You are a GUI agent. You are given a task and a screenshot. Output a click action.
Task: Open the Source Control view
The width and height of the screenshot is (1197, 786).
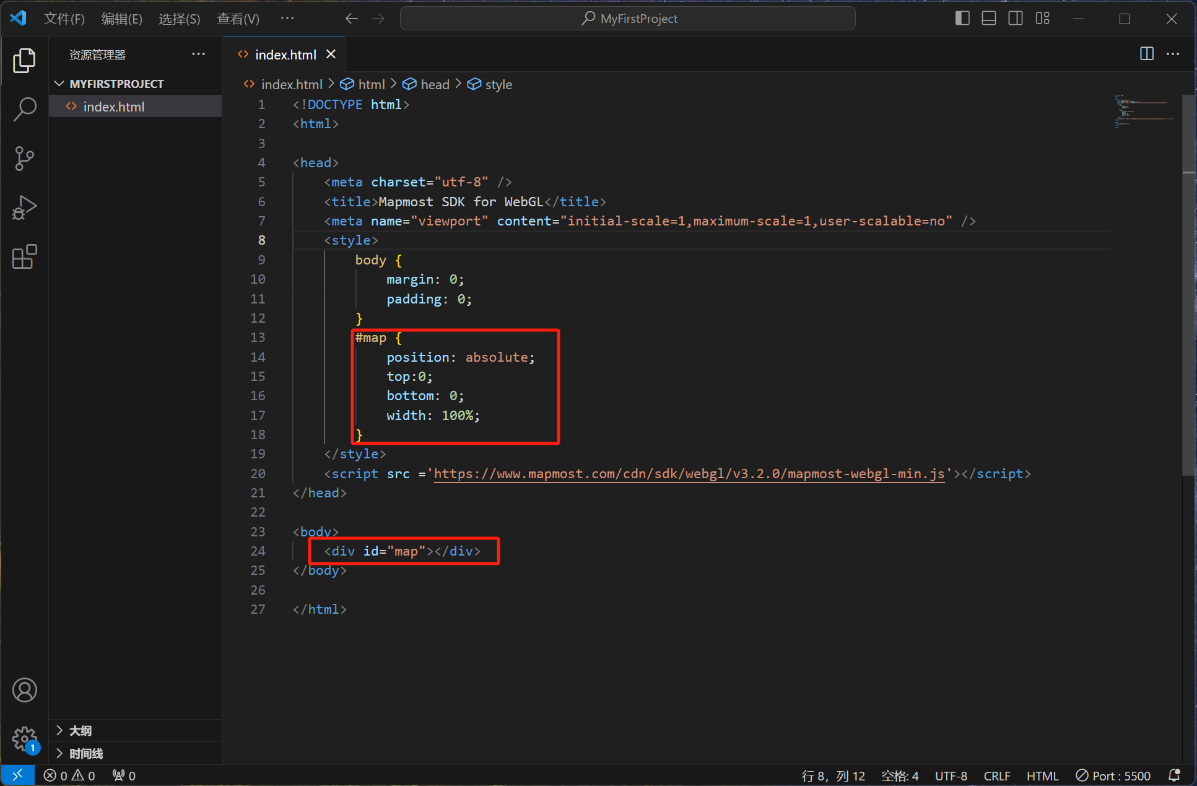(x=24, y=158)
